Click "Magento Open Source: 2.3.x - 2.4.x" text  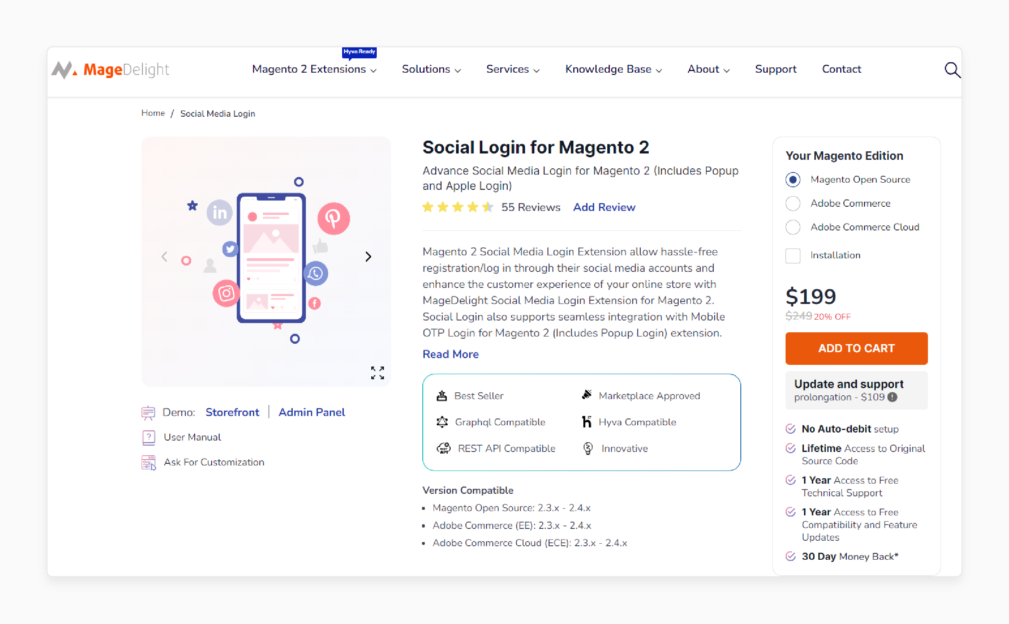[511, 508]
